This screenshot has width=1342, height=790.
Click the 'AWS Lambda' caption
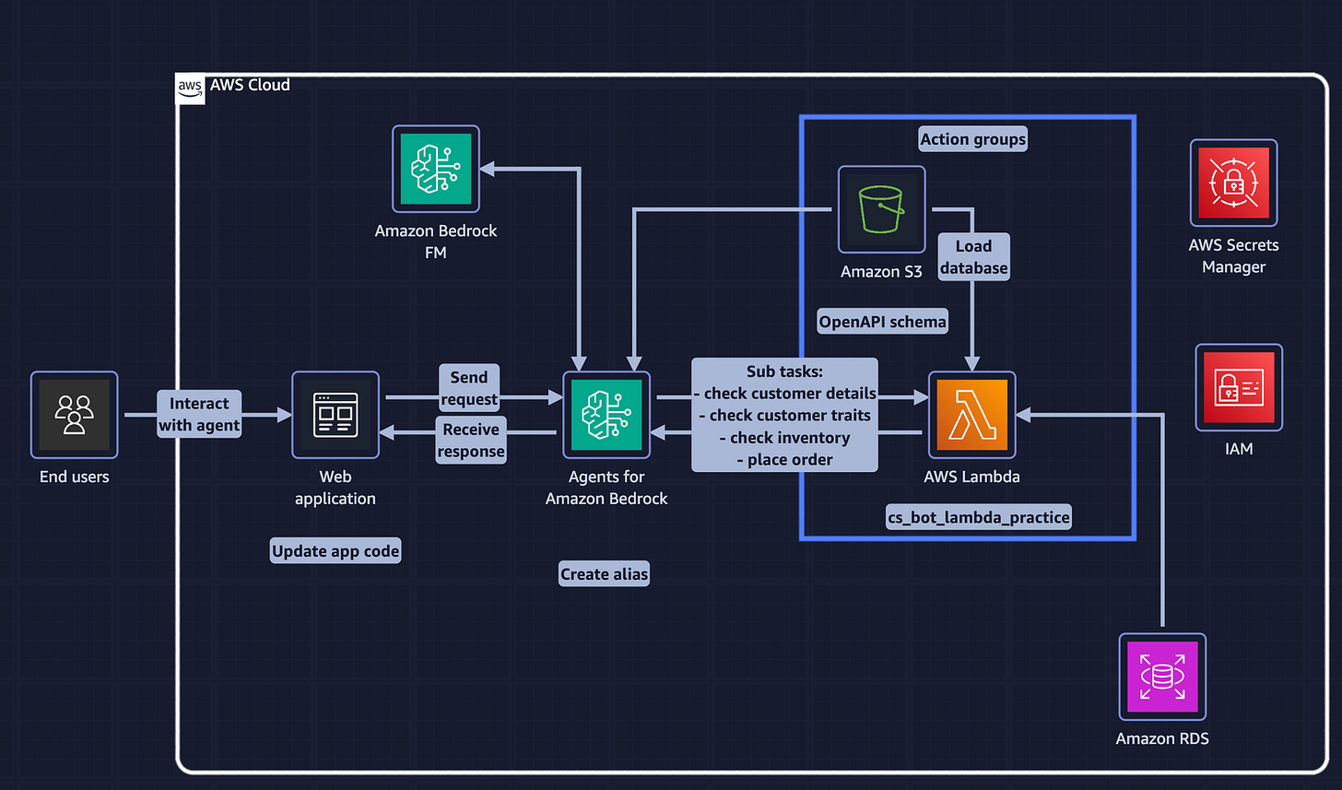tap(971, 477)
